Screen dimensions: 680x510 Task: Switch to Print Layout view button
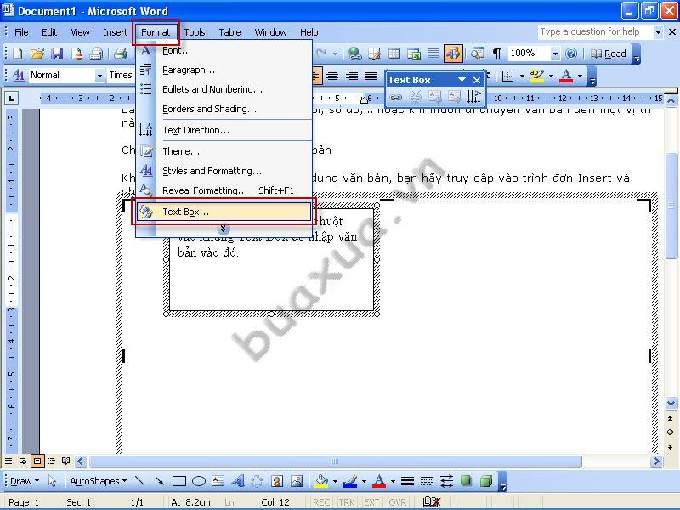tap(37, 461)
